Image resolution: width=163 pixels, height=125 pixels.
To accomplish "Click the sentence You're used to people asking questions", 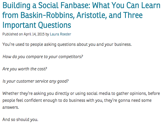I will tap(67, 45).
